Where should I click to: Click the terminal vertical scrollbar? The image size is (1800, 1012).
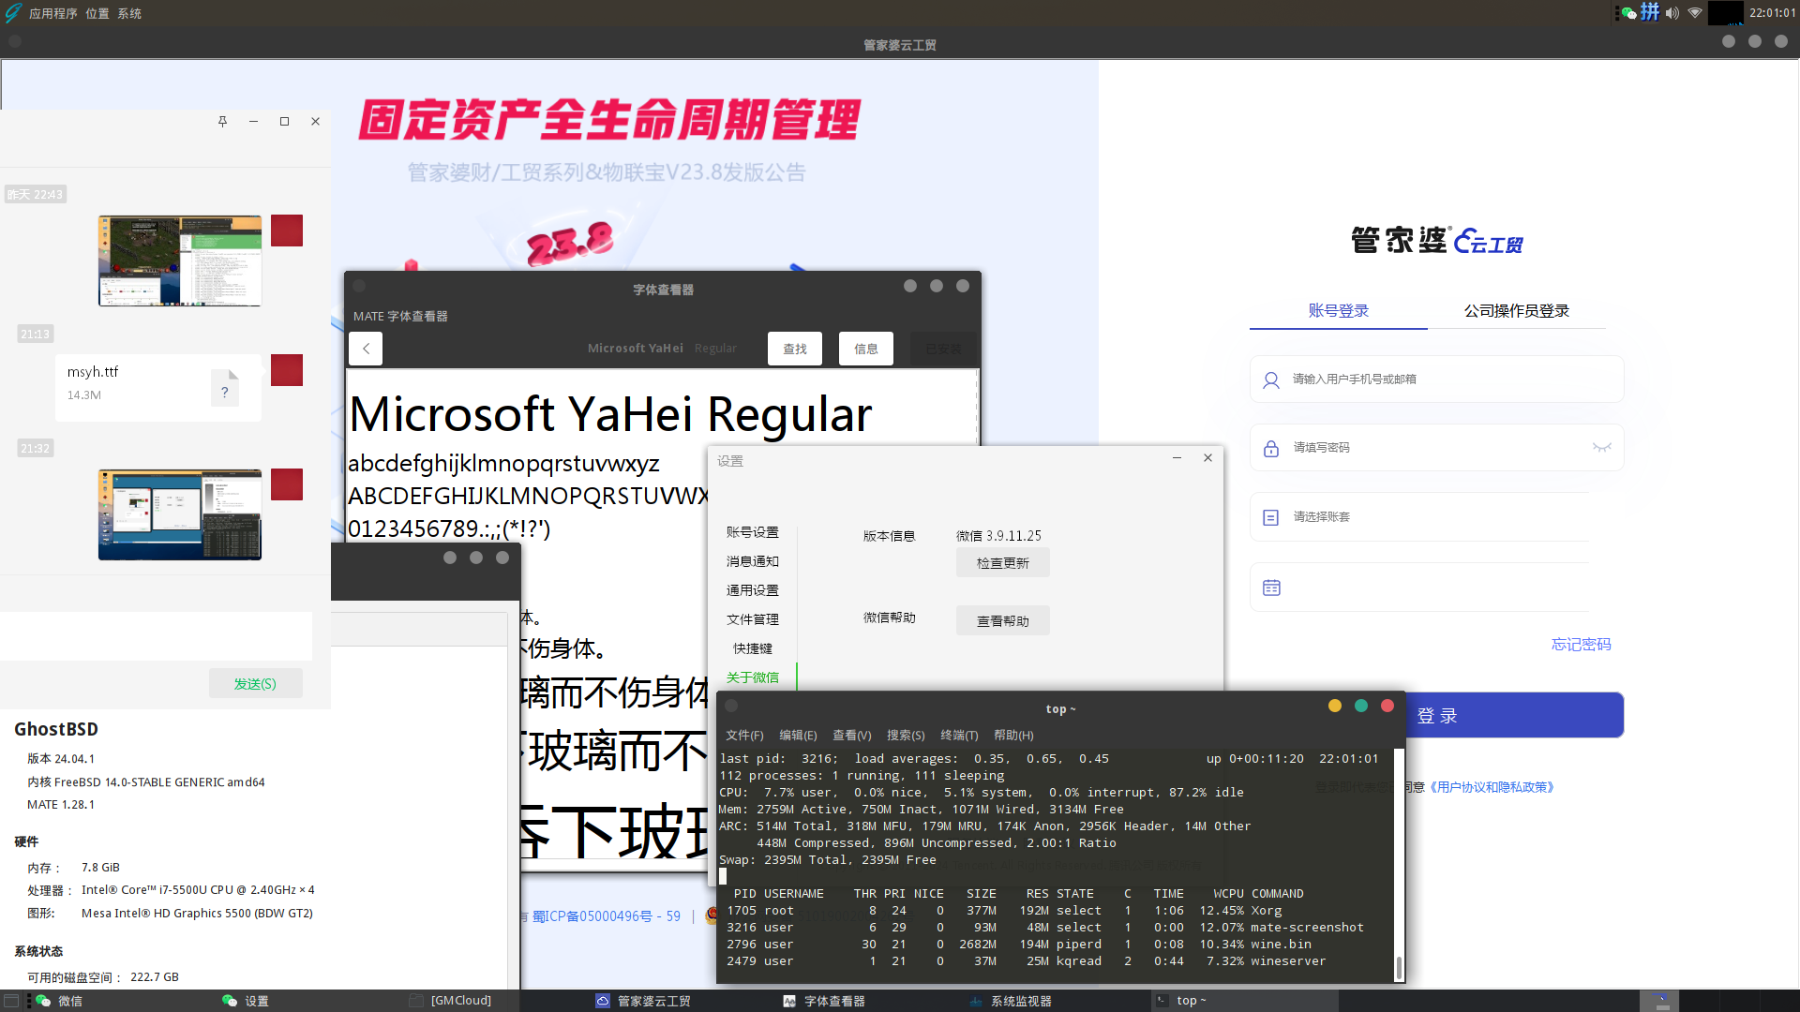pyautogui.click(x=1399, y=864)
